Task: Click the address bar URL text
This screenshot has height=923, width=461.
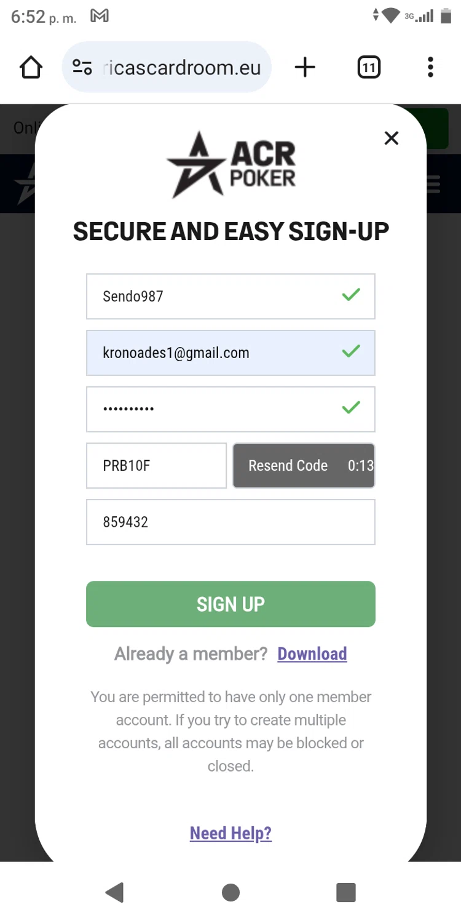Action: click(x=182, y=67)
